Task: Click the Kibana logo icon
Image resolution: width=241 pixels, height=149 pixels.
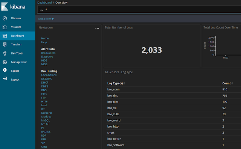Action: (5, 7)
